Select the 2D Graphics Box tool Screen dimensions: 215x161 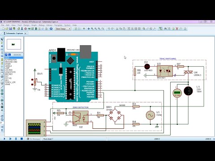tap(2, 90)
